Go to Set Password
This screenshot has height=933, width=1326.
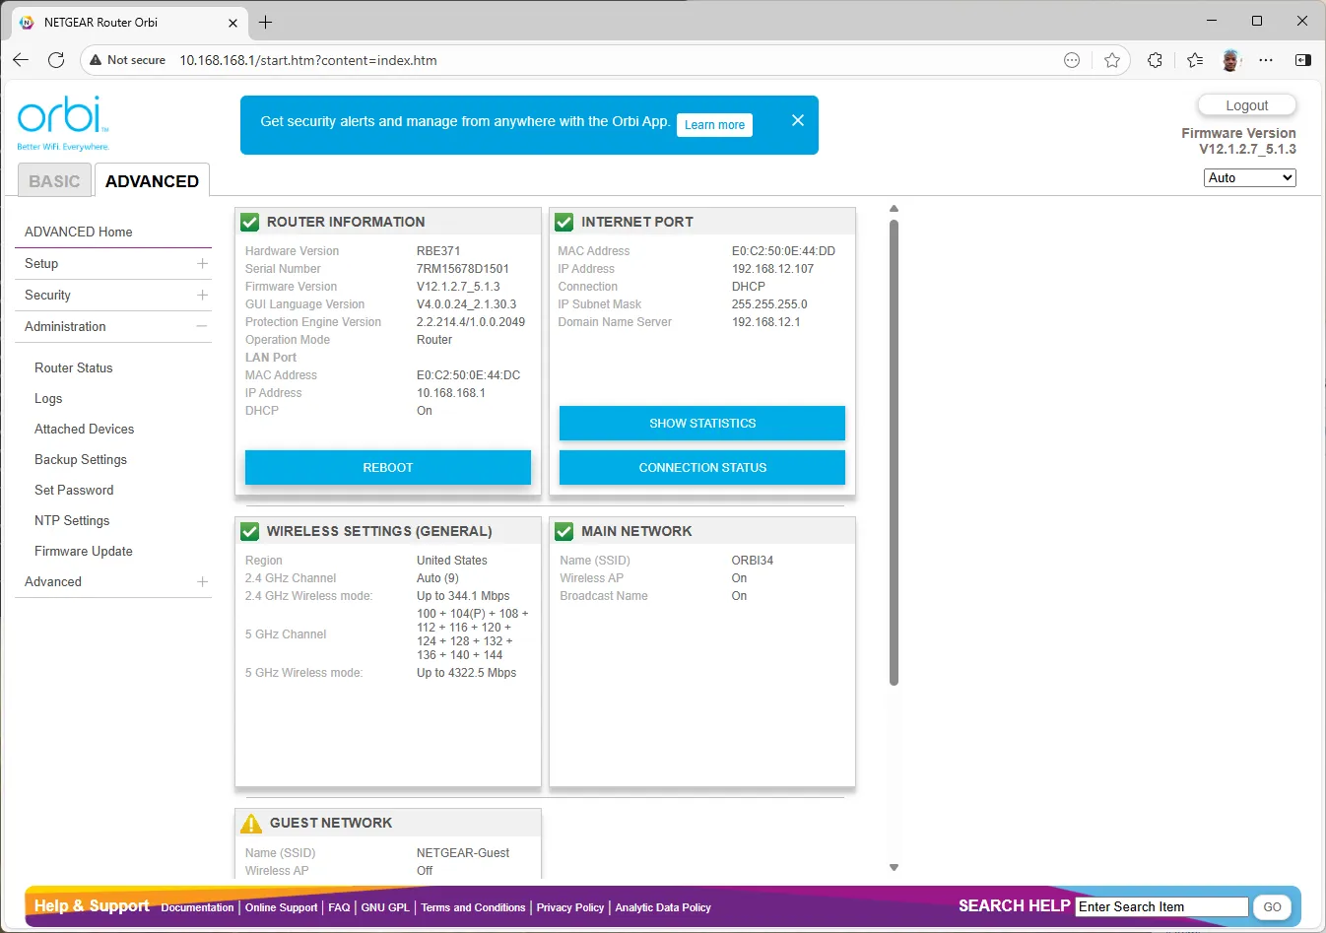(x=74, y=490)
